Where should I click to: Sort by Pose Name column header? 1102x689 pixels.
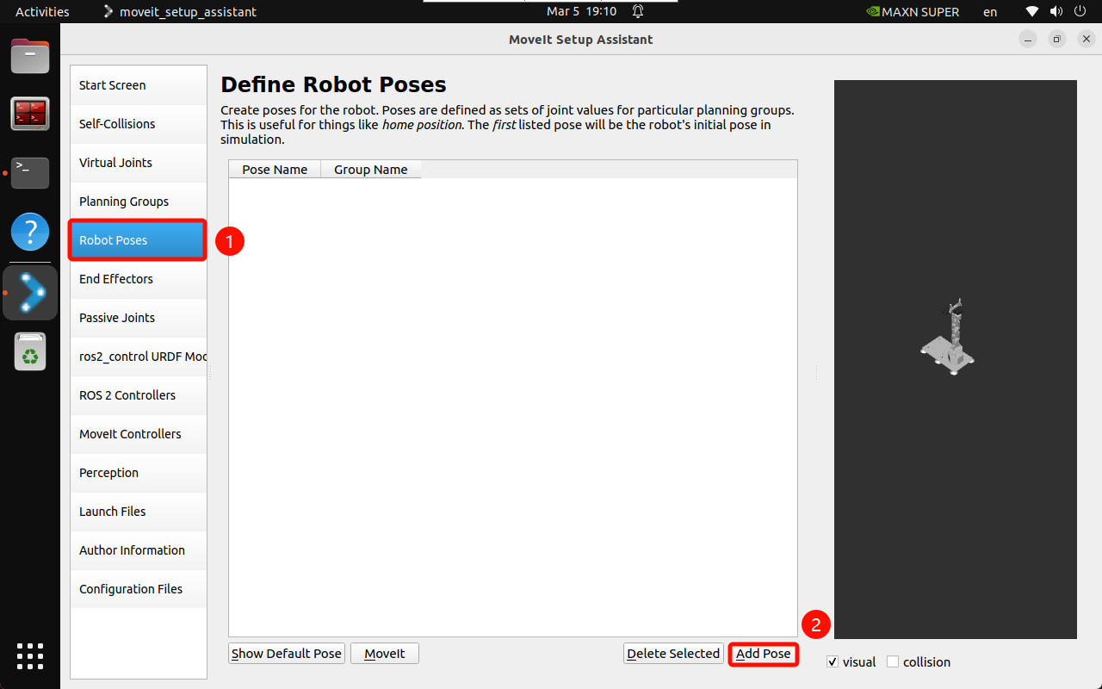coord(275,170)
